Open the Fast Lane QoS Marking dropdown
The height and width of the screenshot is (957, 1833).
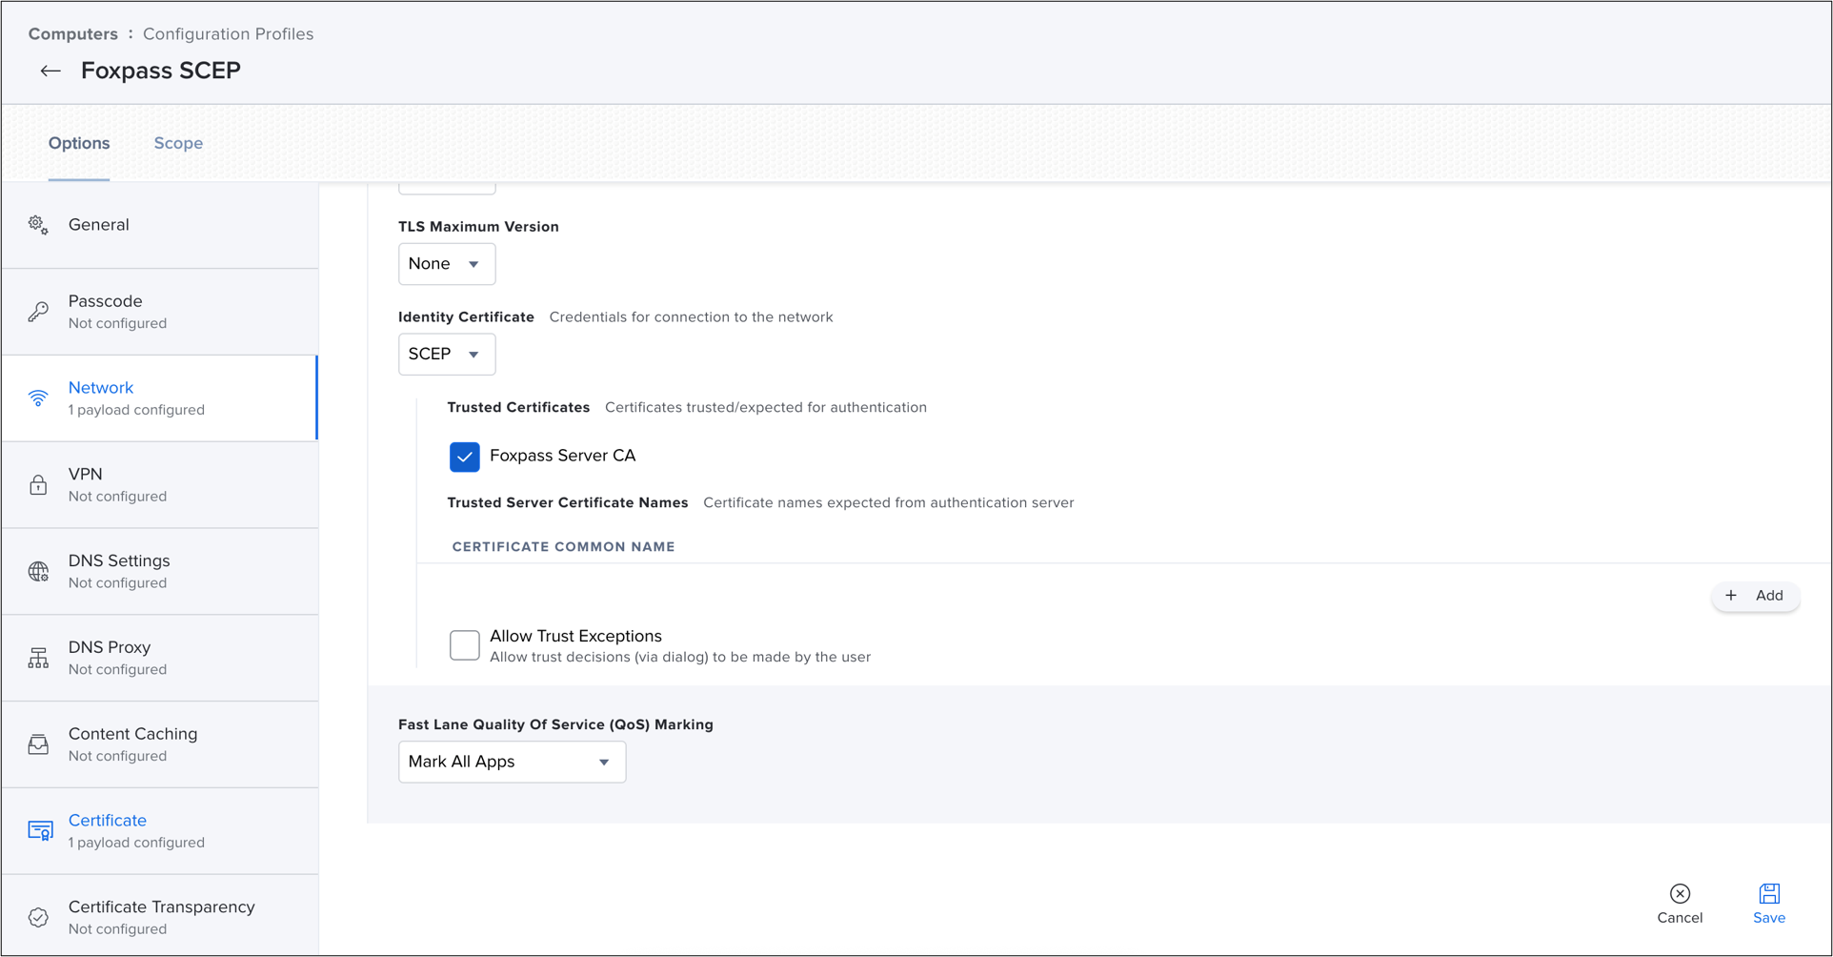pyautogui.click(x=512, y=763)
